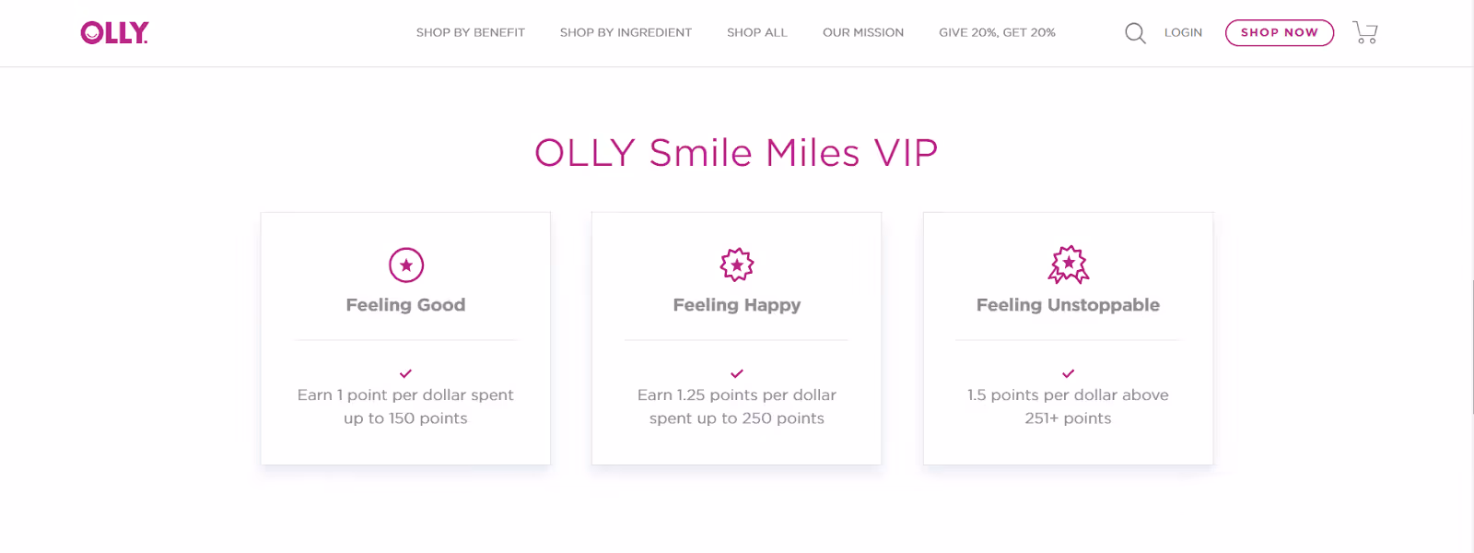Open the LOGIN link

[x=1183, y=32]
